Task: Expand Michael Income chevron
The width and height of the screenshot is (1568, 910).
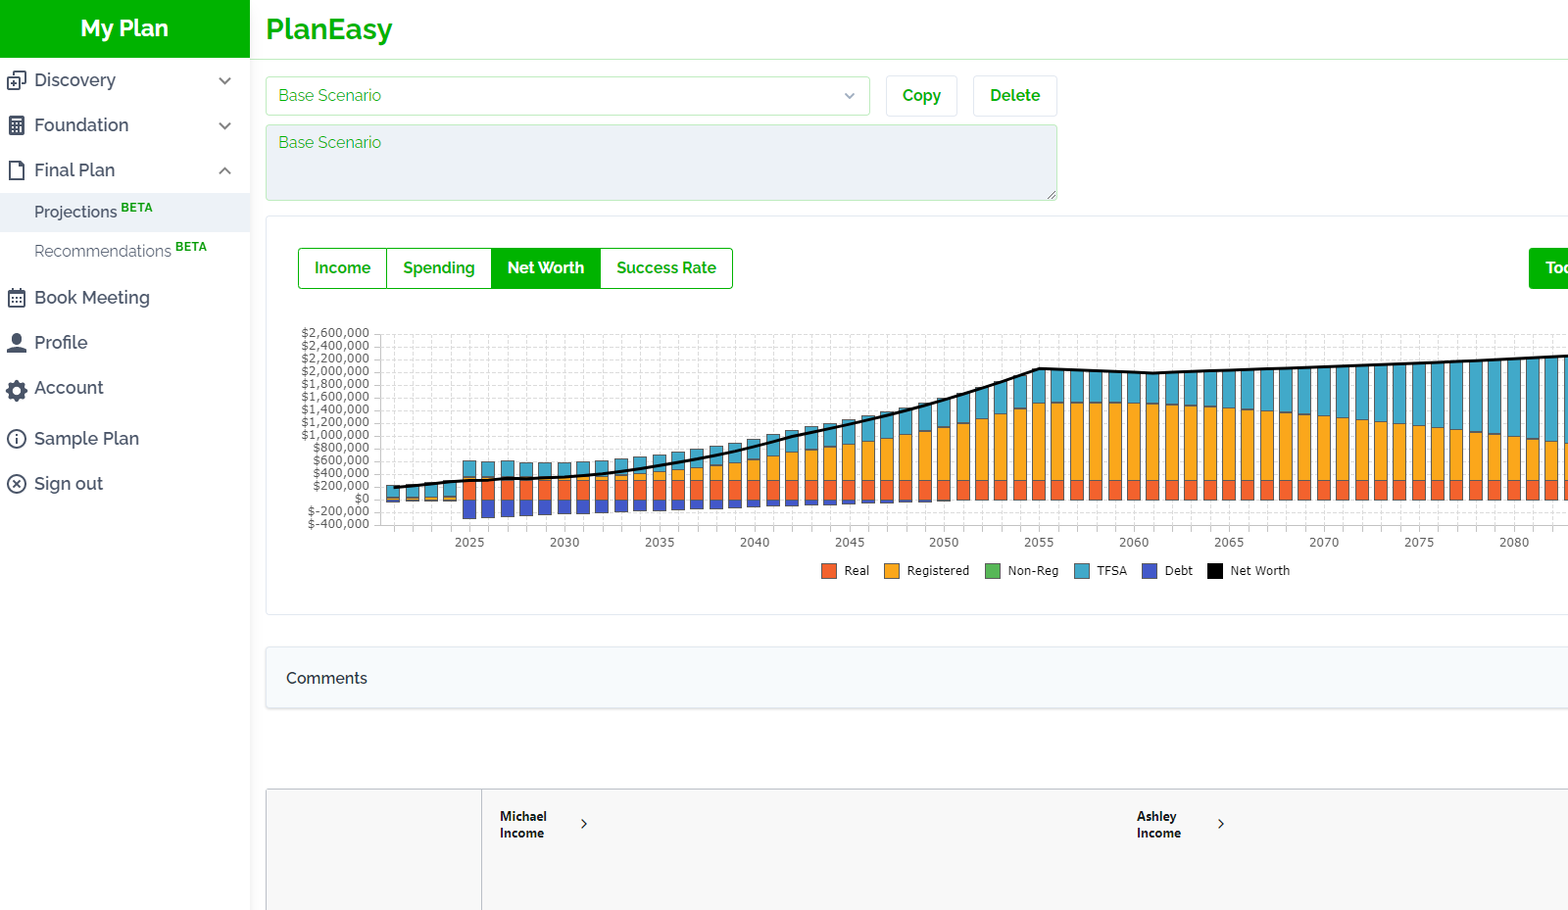Action: point(584,824)
